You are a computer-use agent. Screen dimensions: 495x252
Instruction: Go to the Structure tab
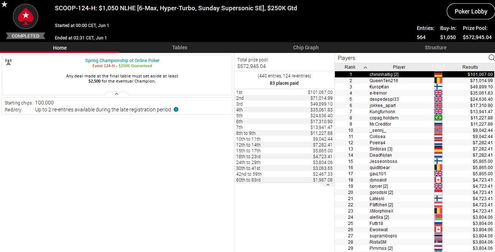pyautogui.click(x=435, y=47)
